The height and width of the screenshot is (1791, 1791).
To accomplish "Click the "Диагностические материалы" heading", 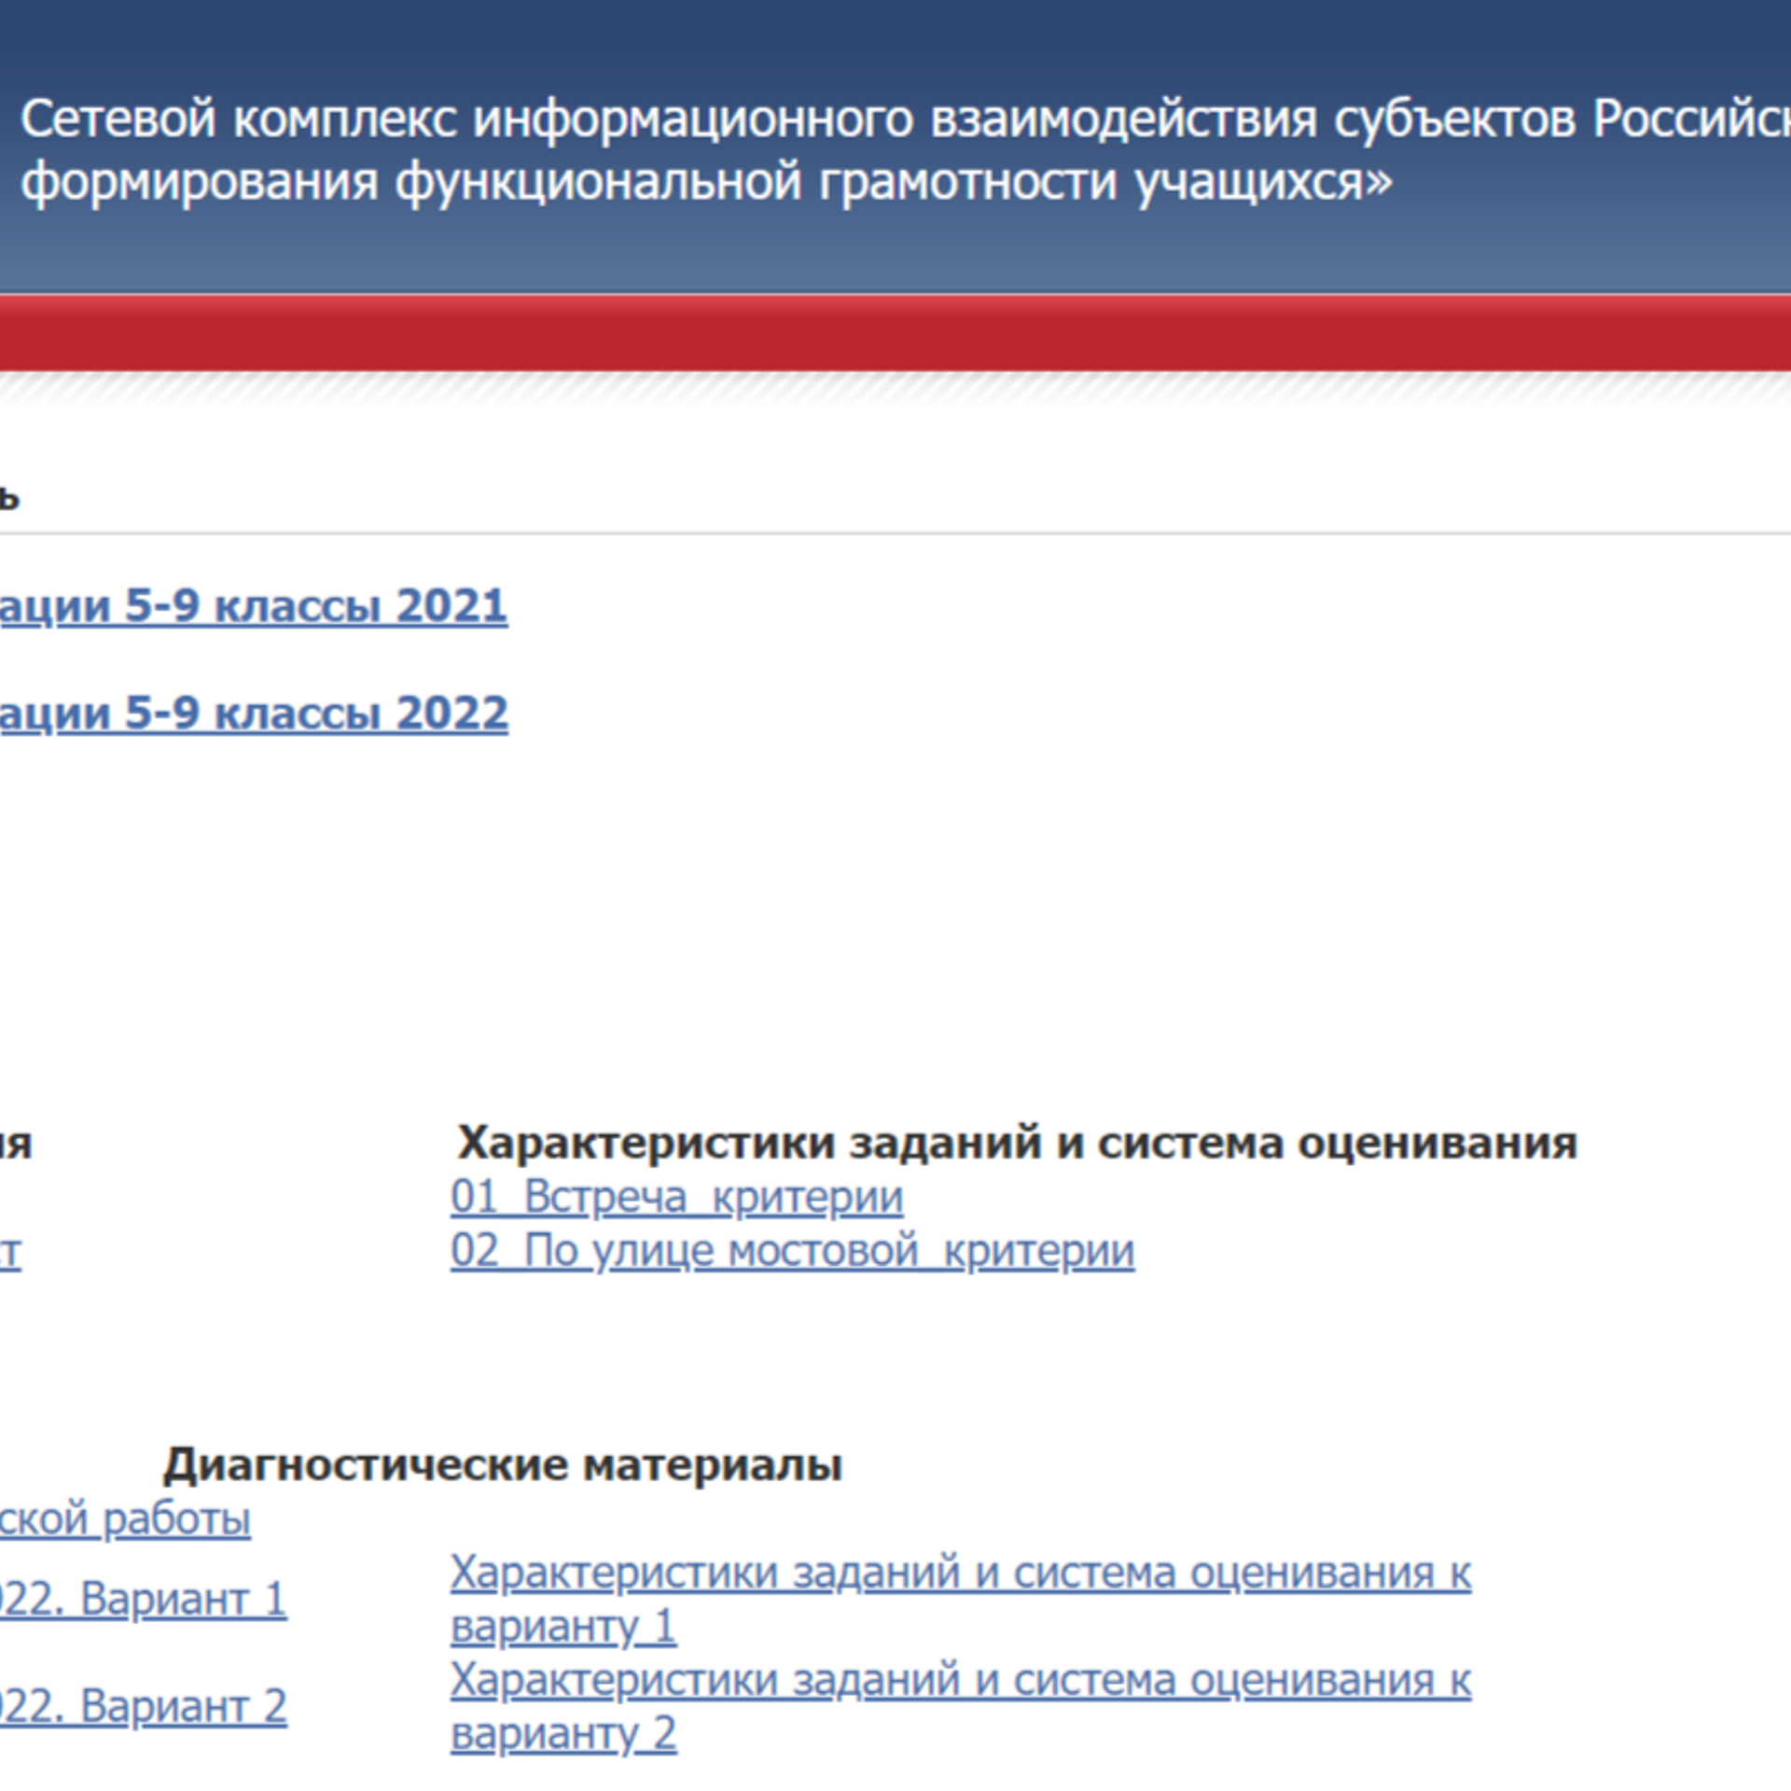I will pos(503,1465).
